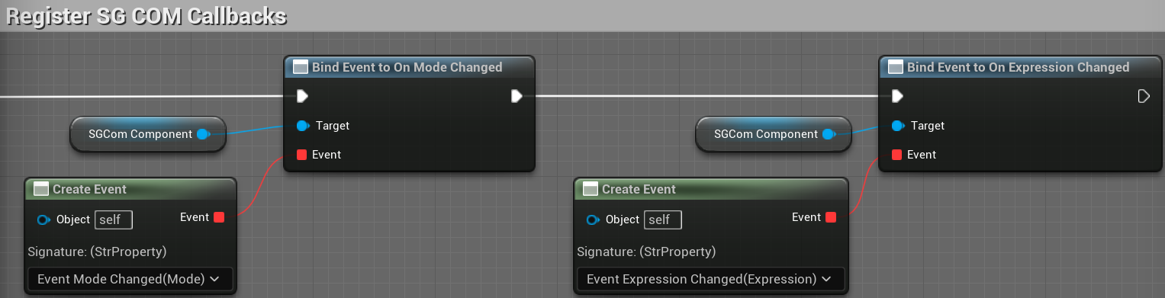Click red Event input pin on Mode Changed node
1165x298 pixels.
pos(301,155)
